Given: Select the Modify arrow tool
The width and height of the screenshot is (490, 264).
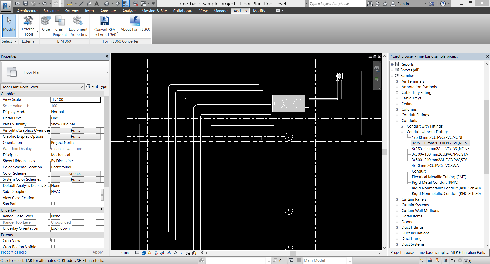Looking at the screenshot, I should [x=9, y=26].
